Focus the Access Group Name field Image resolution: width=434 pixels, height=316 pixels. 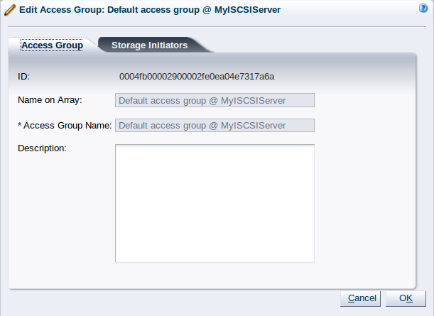215,126
